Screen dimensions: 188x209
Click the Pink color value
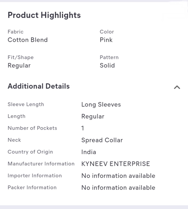[106, 40]
